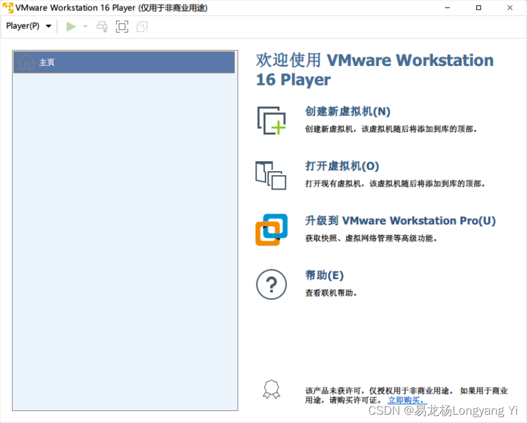This screenshot has height=423, width=527.
Task: Click the text 获取快照、虚拟网络管理等高级功能
Action: point(371,238)
